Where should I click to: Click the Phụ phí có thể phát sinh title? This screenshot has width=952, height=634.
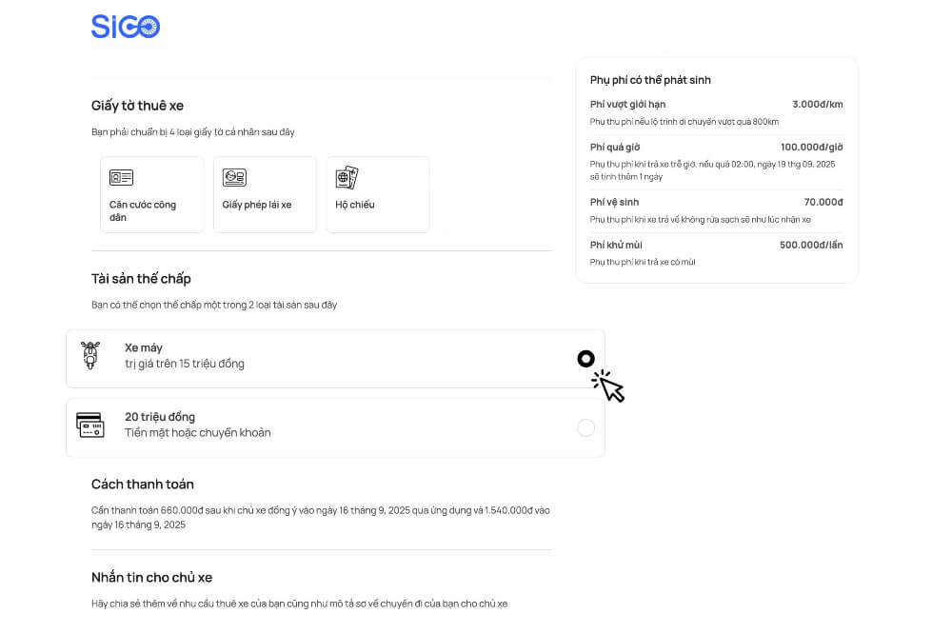click(x=650, y=80)
